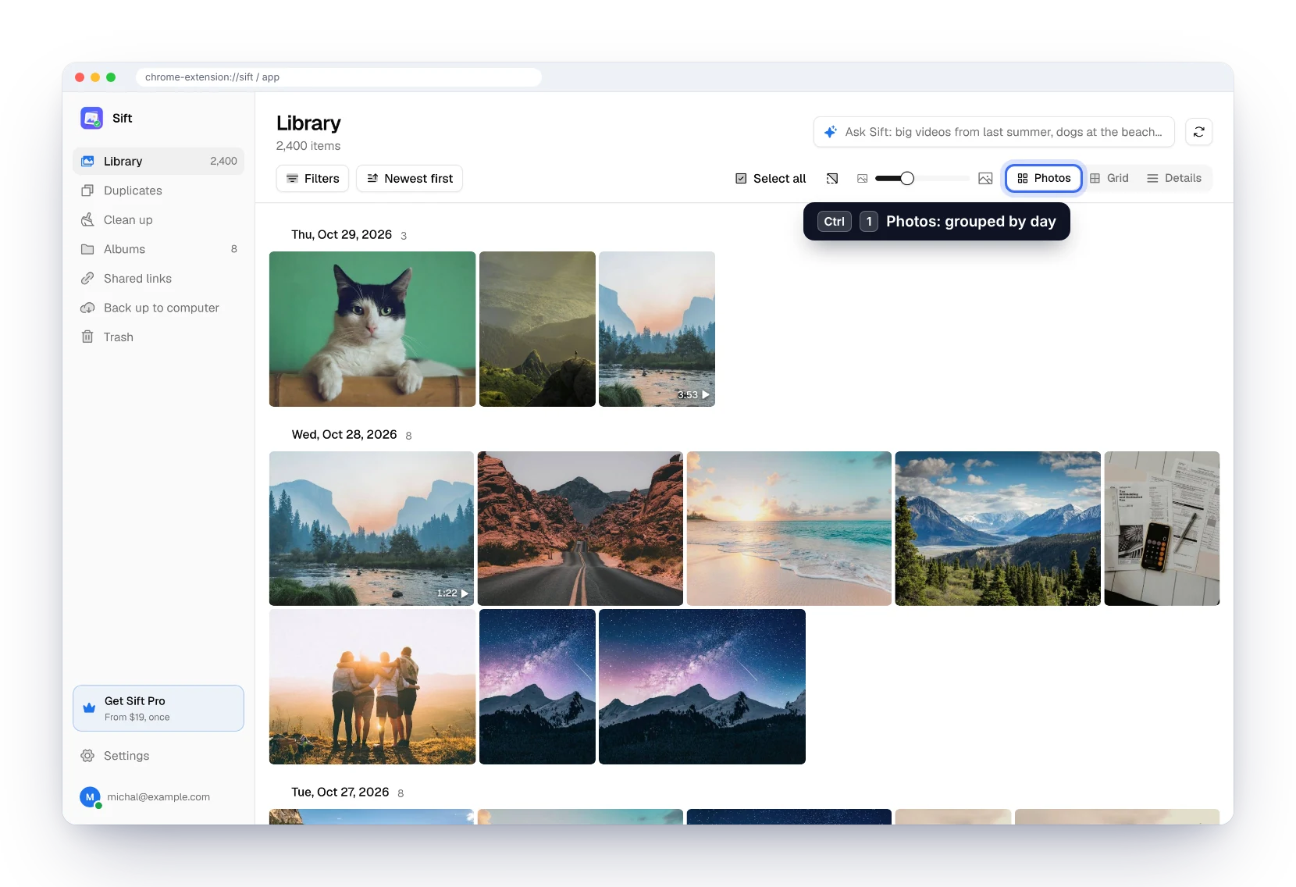The width and height of the screenshot is (1296, 887).
Task: Open the Newest first sort menu
Action: click(410, 178)
